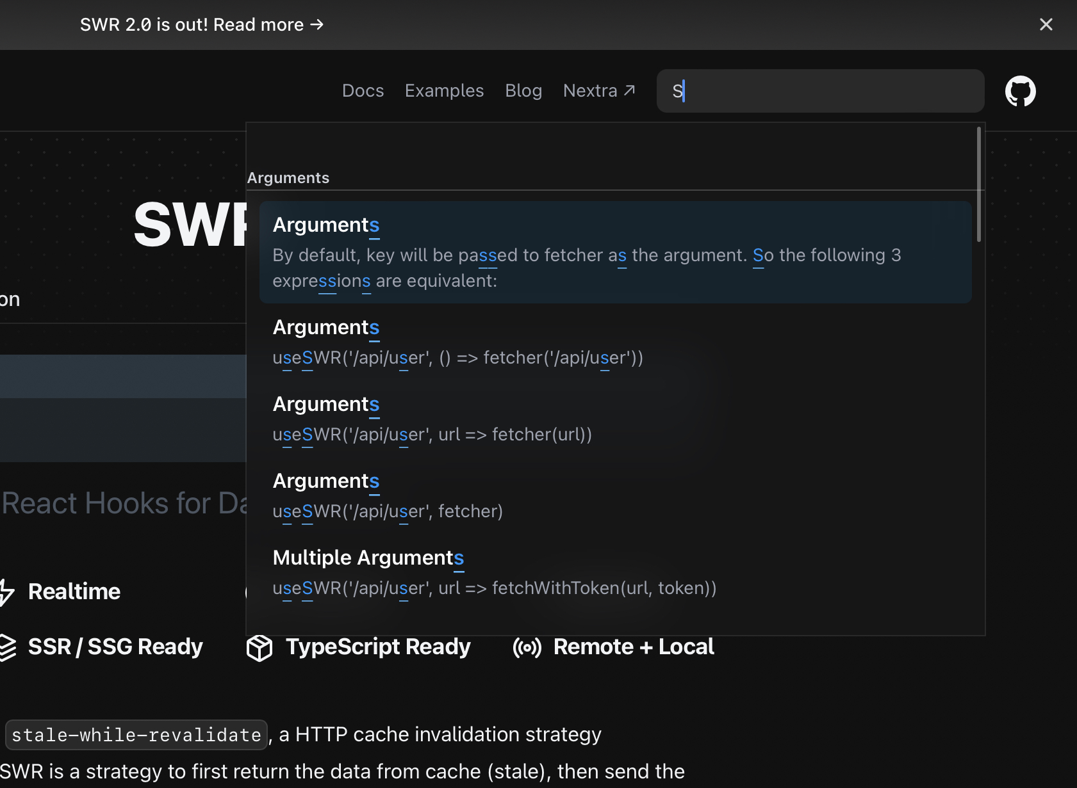Screen dimensions: 1077x788
Task: Visit the Nextra website
Action: coord(590,90)
